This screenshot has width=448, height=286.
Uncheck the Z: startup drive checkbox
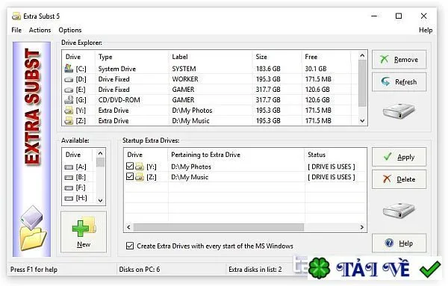130,176
